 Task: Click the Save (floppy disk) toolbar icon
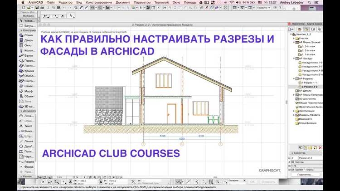[37, 8]
